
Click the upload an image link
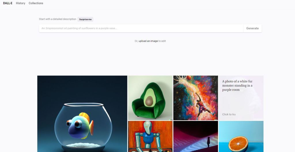pos(148,41)
